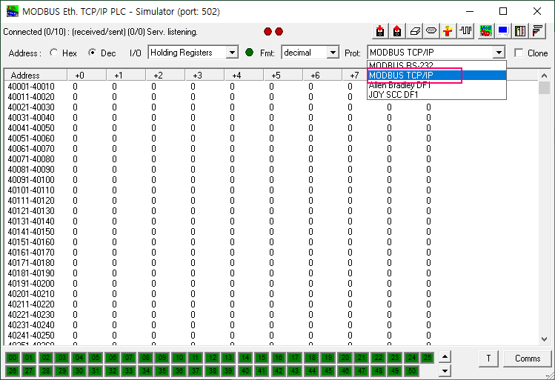Choose JOY SCC DF1 from protocol list
This screenshot has height=380, width=555.
(x=436, y=95)
